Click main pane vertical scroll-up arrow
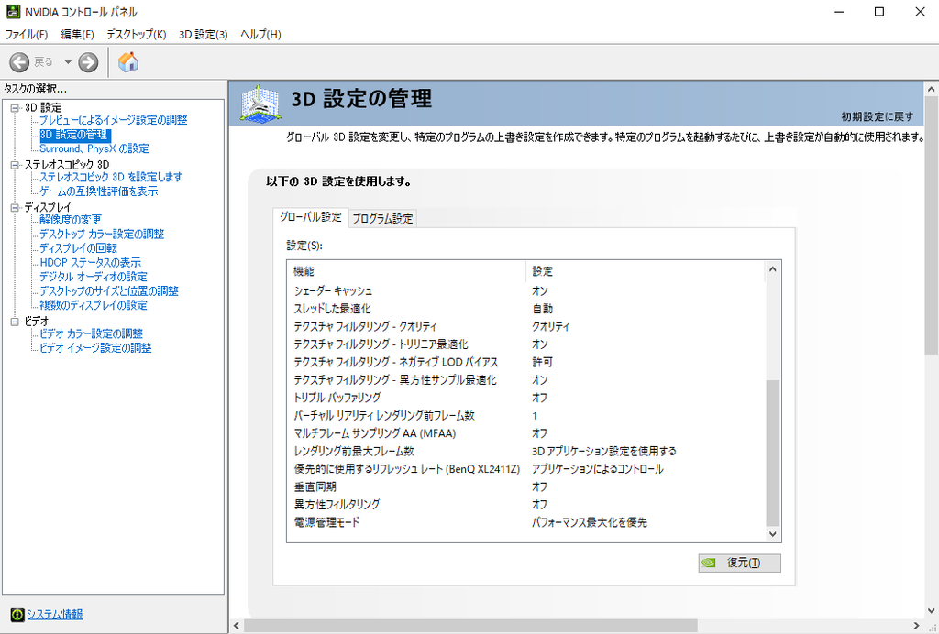The height and width of the screenshot is (634, 939). coord(932,89)
